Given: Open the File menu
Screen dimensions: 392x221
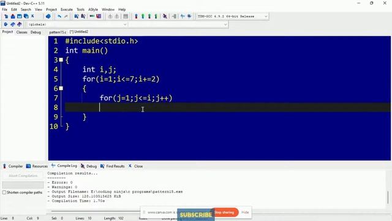Looking at the screenshot, I should point(5,10).
